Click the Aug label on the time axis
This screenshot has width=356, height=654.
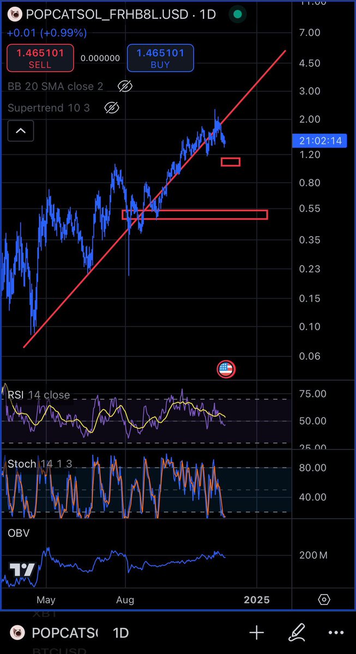(x=125, y=599)
